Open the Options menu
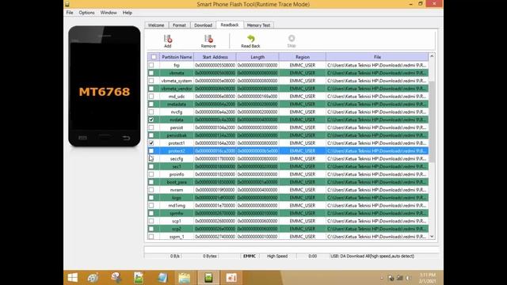The image size is (507, 285). 86,13
